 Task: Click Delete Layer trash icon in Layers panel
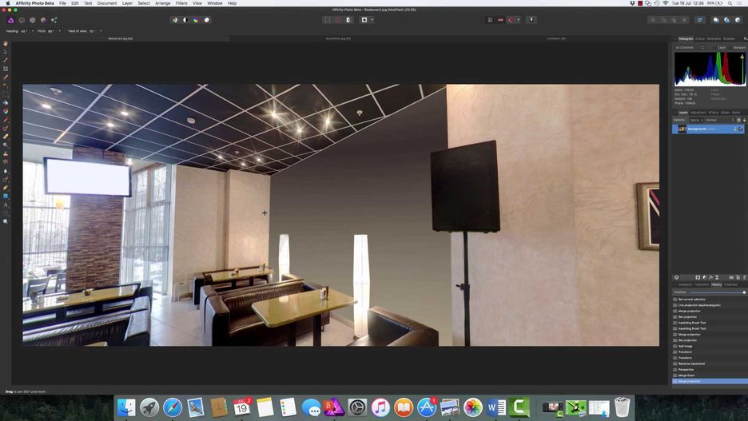(x=744, y=277)
